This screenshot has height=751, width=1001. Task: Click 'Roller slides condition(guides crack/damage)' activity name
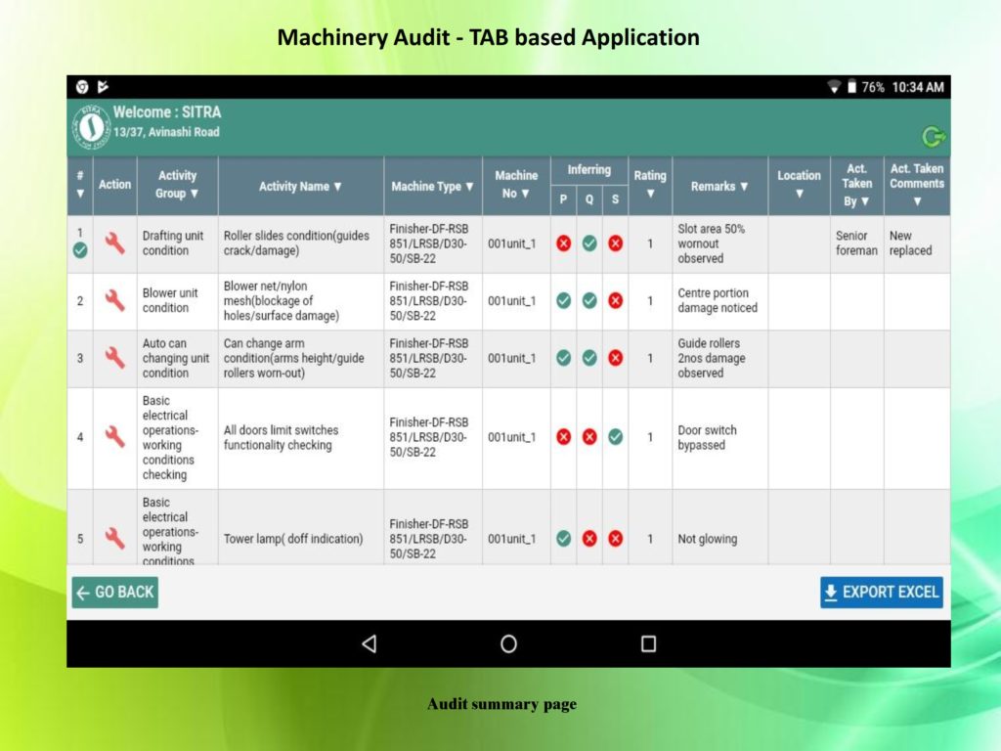pyautogui.click(x=296, y=243)
